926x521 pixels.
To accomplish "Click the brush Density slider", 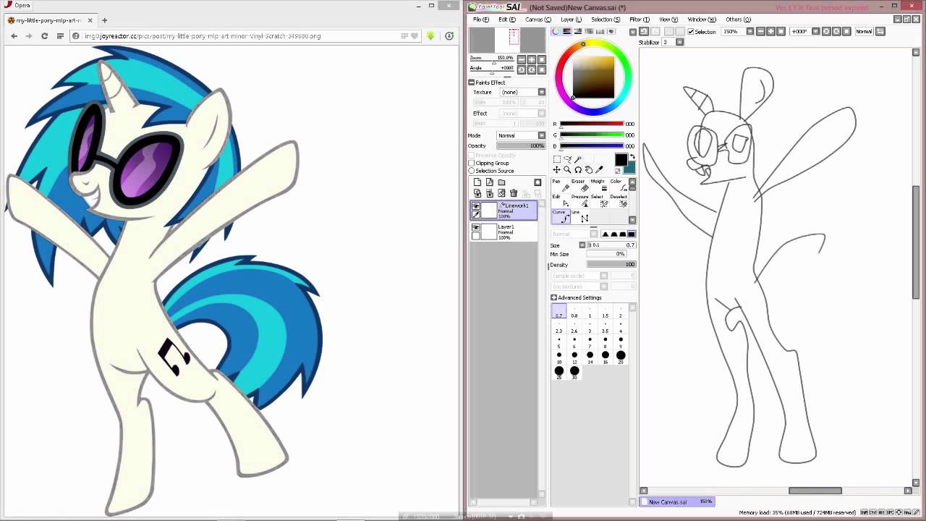I will click(611, 264).
